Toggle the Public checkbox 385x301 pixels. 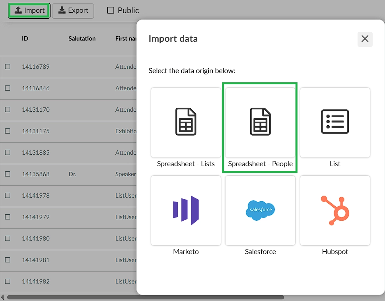(x=111, y=10)
